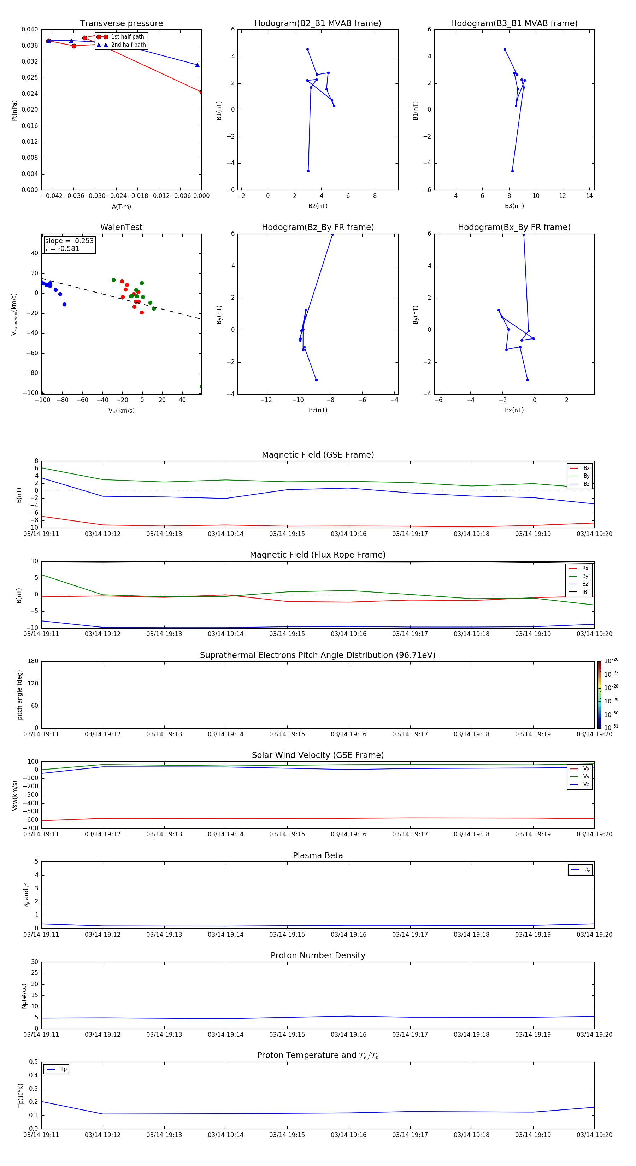Click the 'Hodogram(Bx_By FR frame)' title
This screenshot has width=636, height=1166.
514,227
